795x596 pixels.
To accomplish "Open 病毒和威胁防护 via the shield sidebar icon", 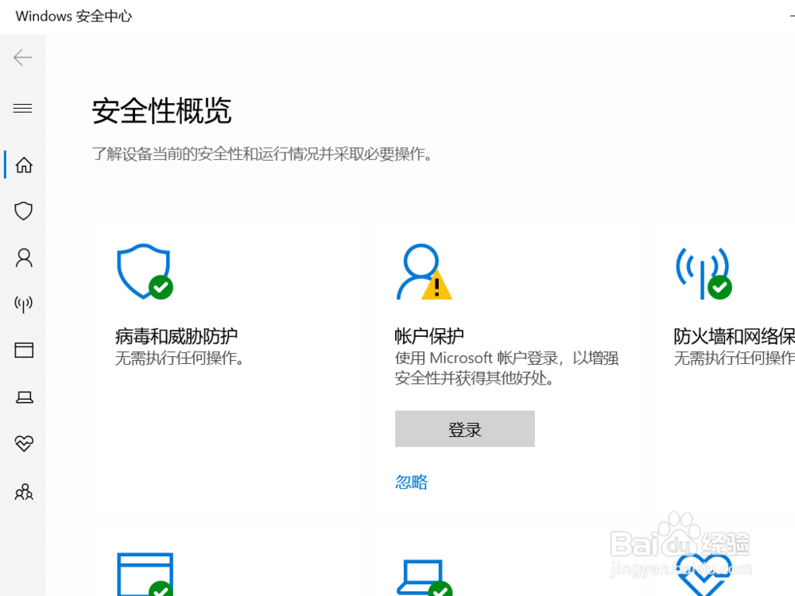I will click(x=23, y=211).
